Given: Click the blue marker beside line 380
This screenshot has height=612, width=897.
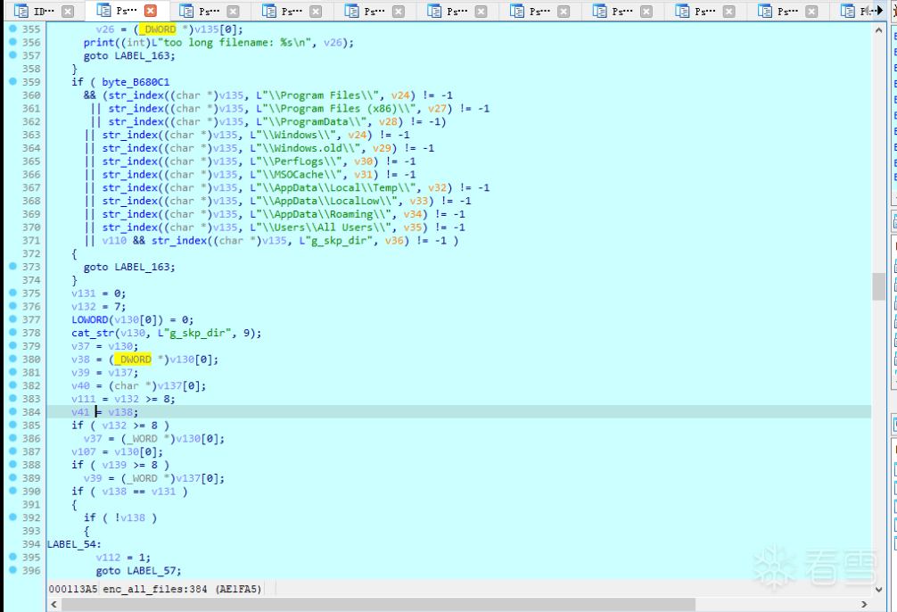Looking at the screenshot, I should (12, 359).
